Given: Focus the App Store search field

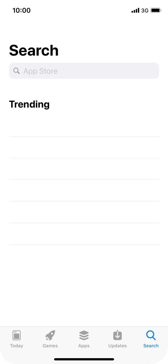Looking at the screenshot, I should click(88, 71).
